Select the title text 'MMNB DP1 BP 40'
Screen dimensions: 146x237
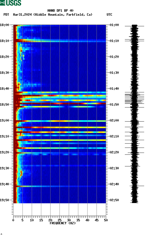[x=60, y=11]
